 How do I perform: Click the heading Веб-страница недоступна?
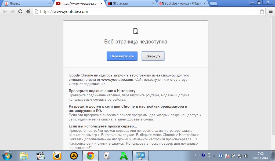point(136,42)
